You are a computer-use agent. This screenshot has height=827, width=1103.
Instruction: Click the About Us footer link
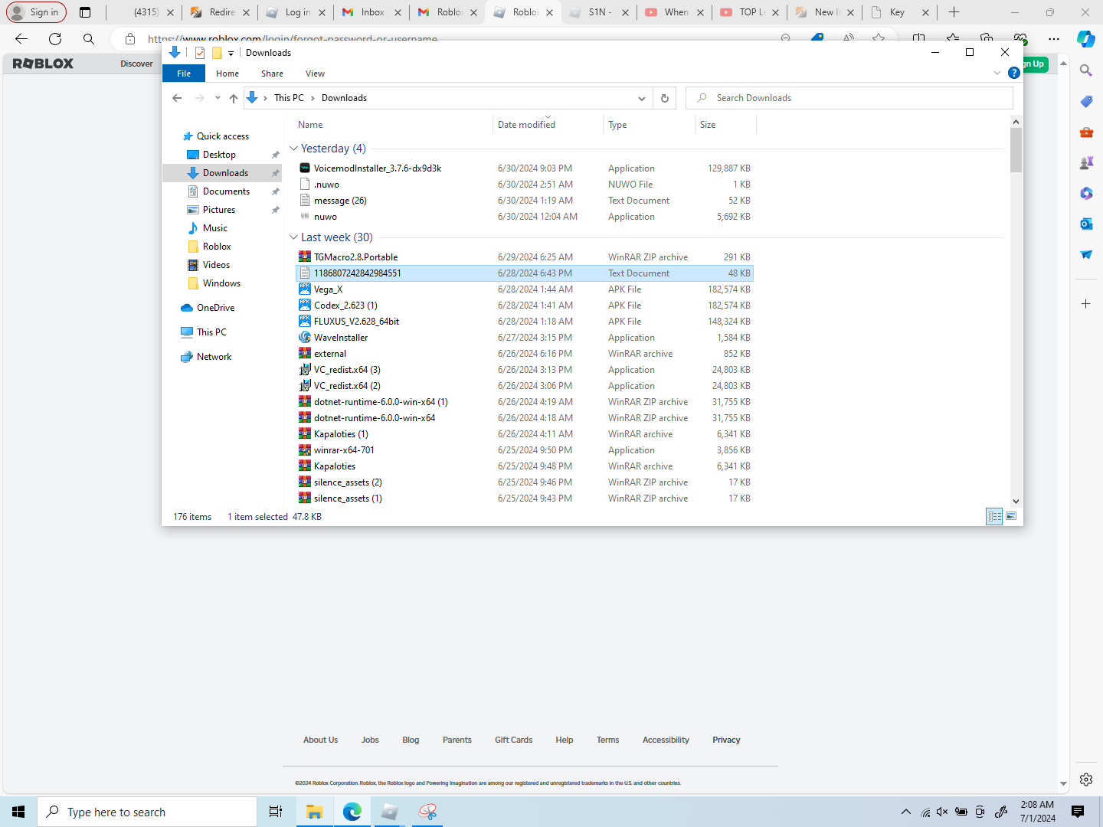point(320,740)
